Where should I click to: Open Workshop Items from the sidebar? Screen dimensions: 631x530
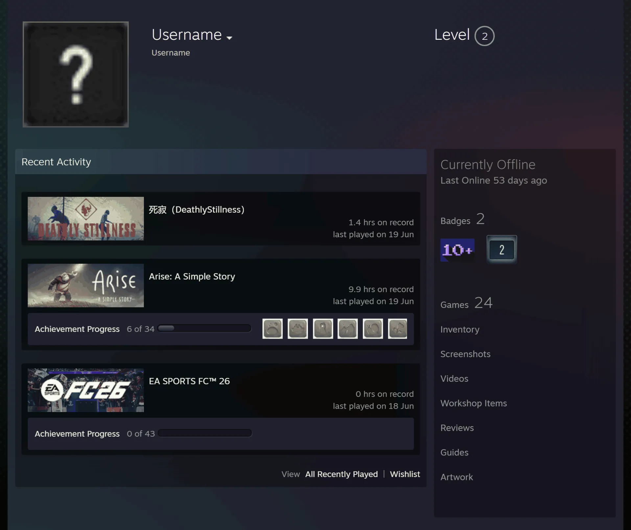tap(474, 403)
